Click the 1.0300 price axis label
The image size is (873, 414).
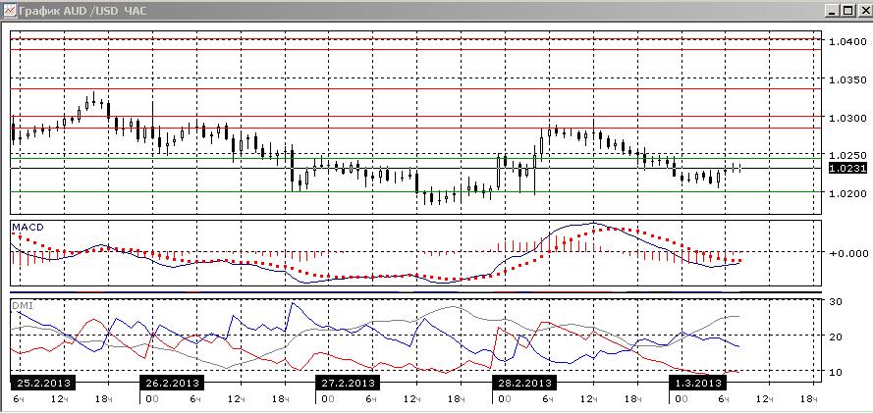coord(846,118)
